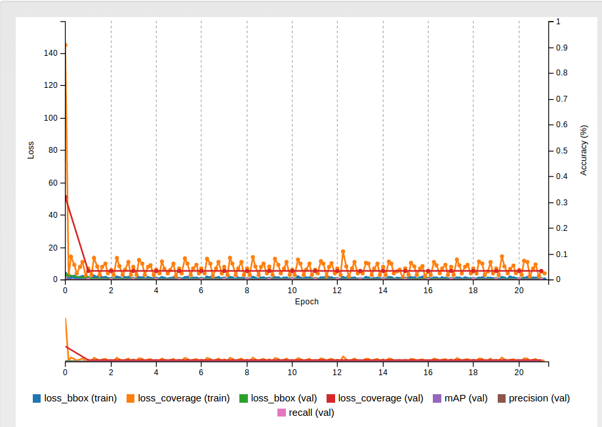Image resolution: width=602 pixels, height=427 pixels.
Task: Click the blue loss_bbox (train) legend swatch
Action: click(x=35, y=398)
